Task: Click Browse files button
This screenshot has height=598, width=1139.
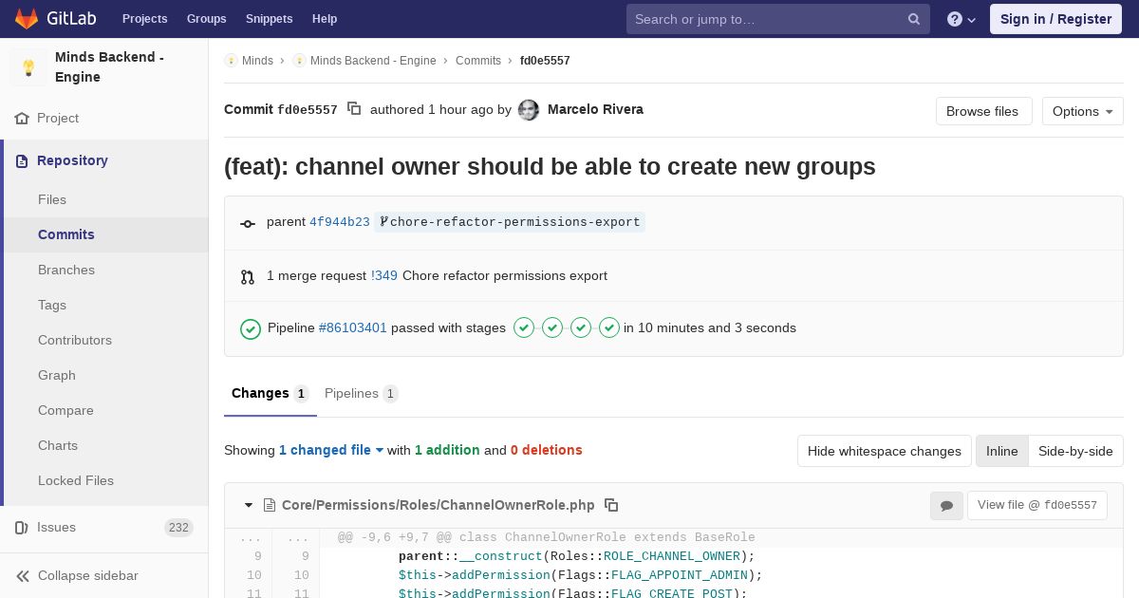Action: tap(982, 111)
